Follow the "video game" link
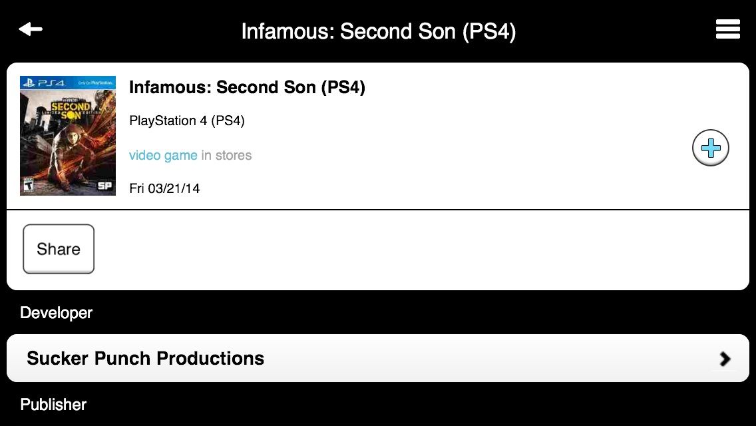This screenshot has width=756, height=426. click(163, 156)
